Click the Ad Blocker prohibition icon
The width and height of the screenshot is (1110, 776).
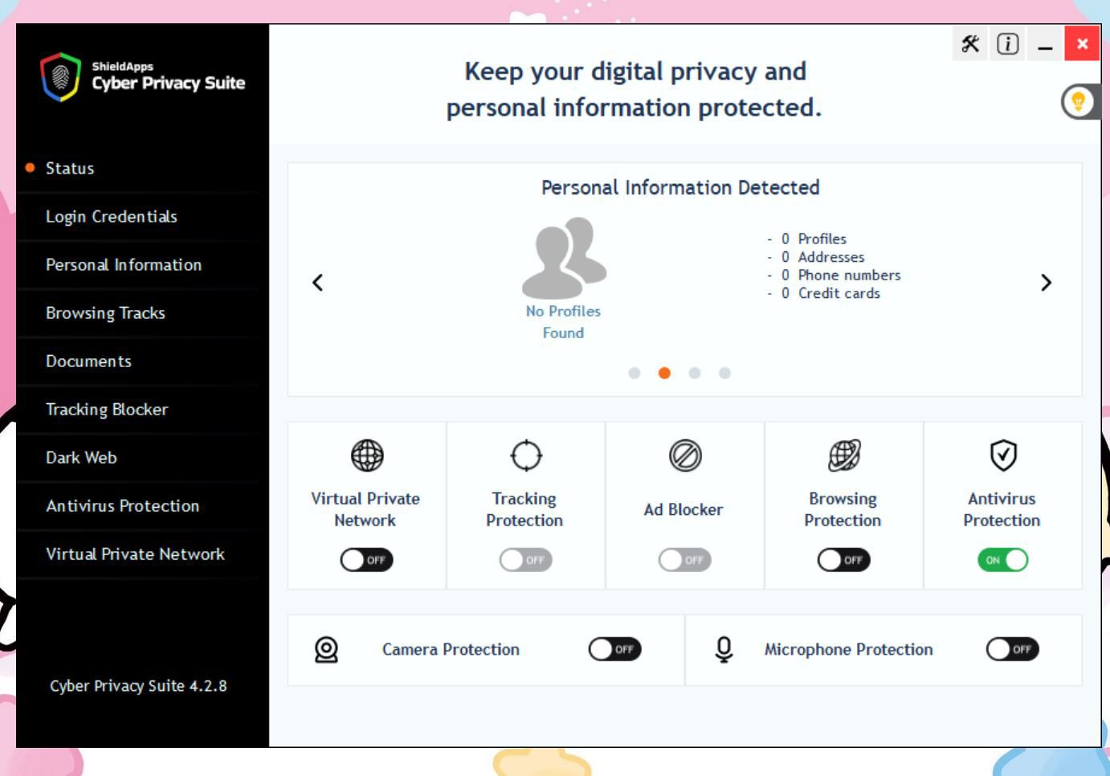click(685, 455)
